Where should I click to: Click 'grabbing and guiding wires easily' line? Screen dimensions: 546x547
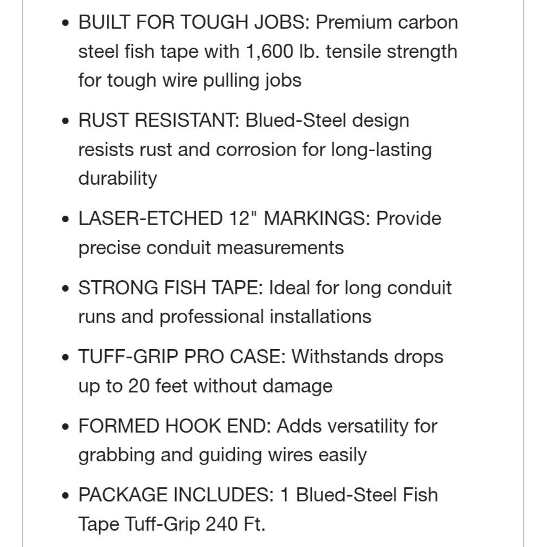(223, 455)
